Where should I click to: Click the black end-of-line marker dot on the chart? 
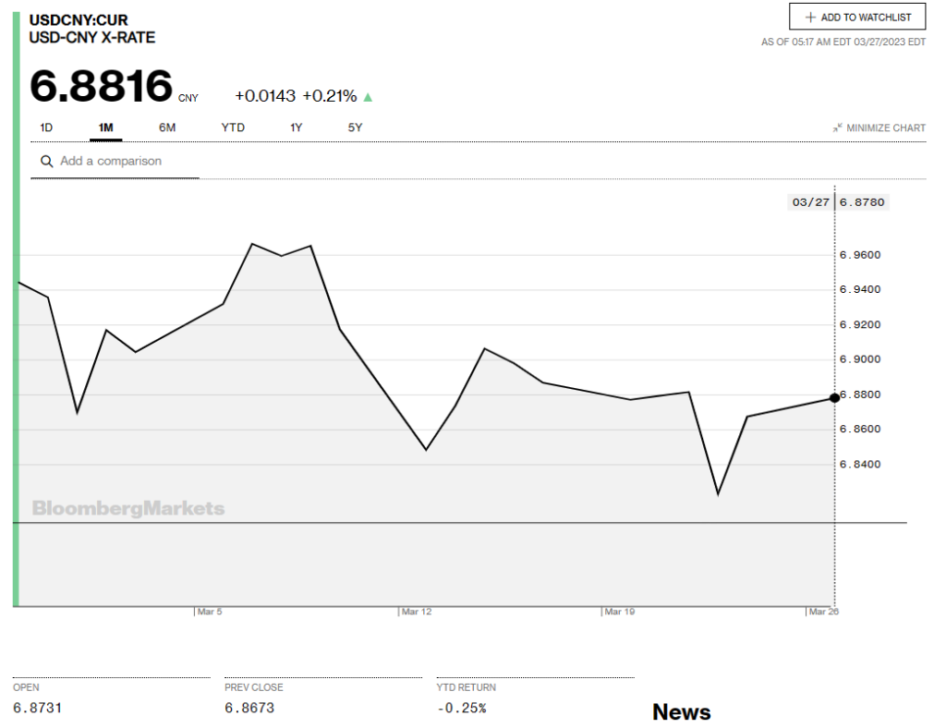click(835, 397)
